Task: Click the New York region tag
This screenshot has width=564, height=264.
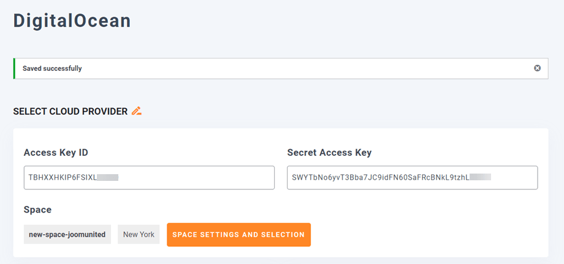Action: click(139, 235)
